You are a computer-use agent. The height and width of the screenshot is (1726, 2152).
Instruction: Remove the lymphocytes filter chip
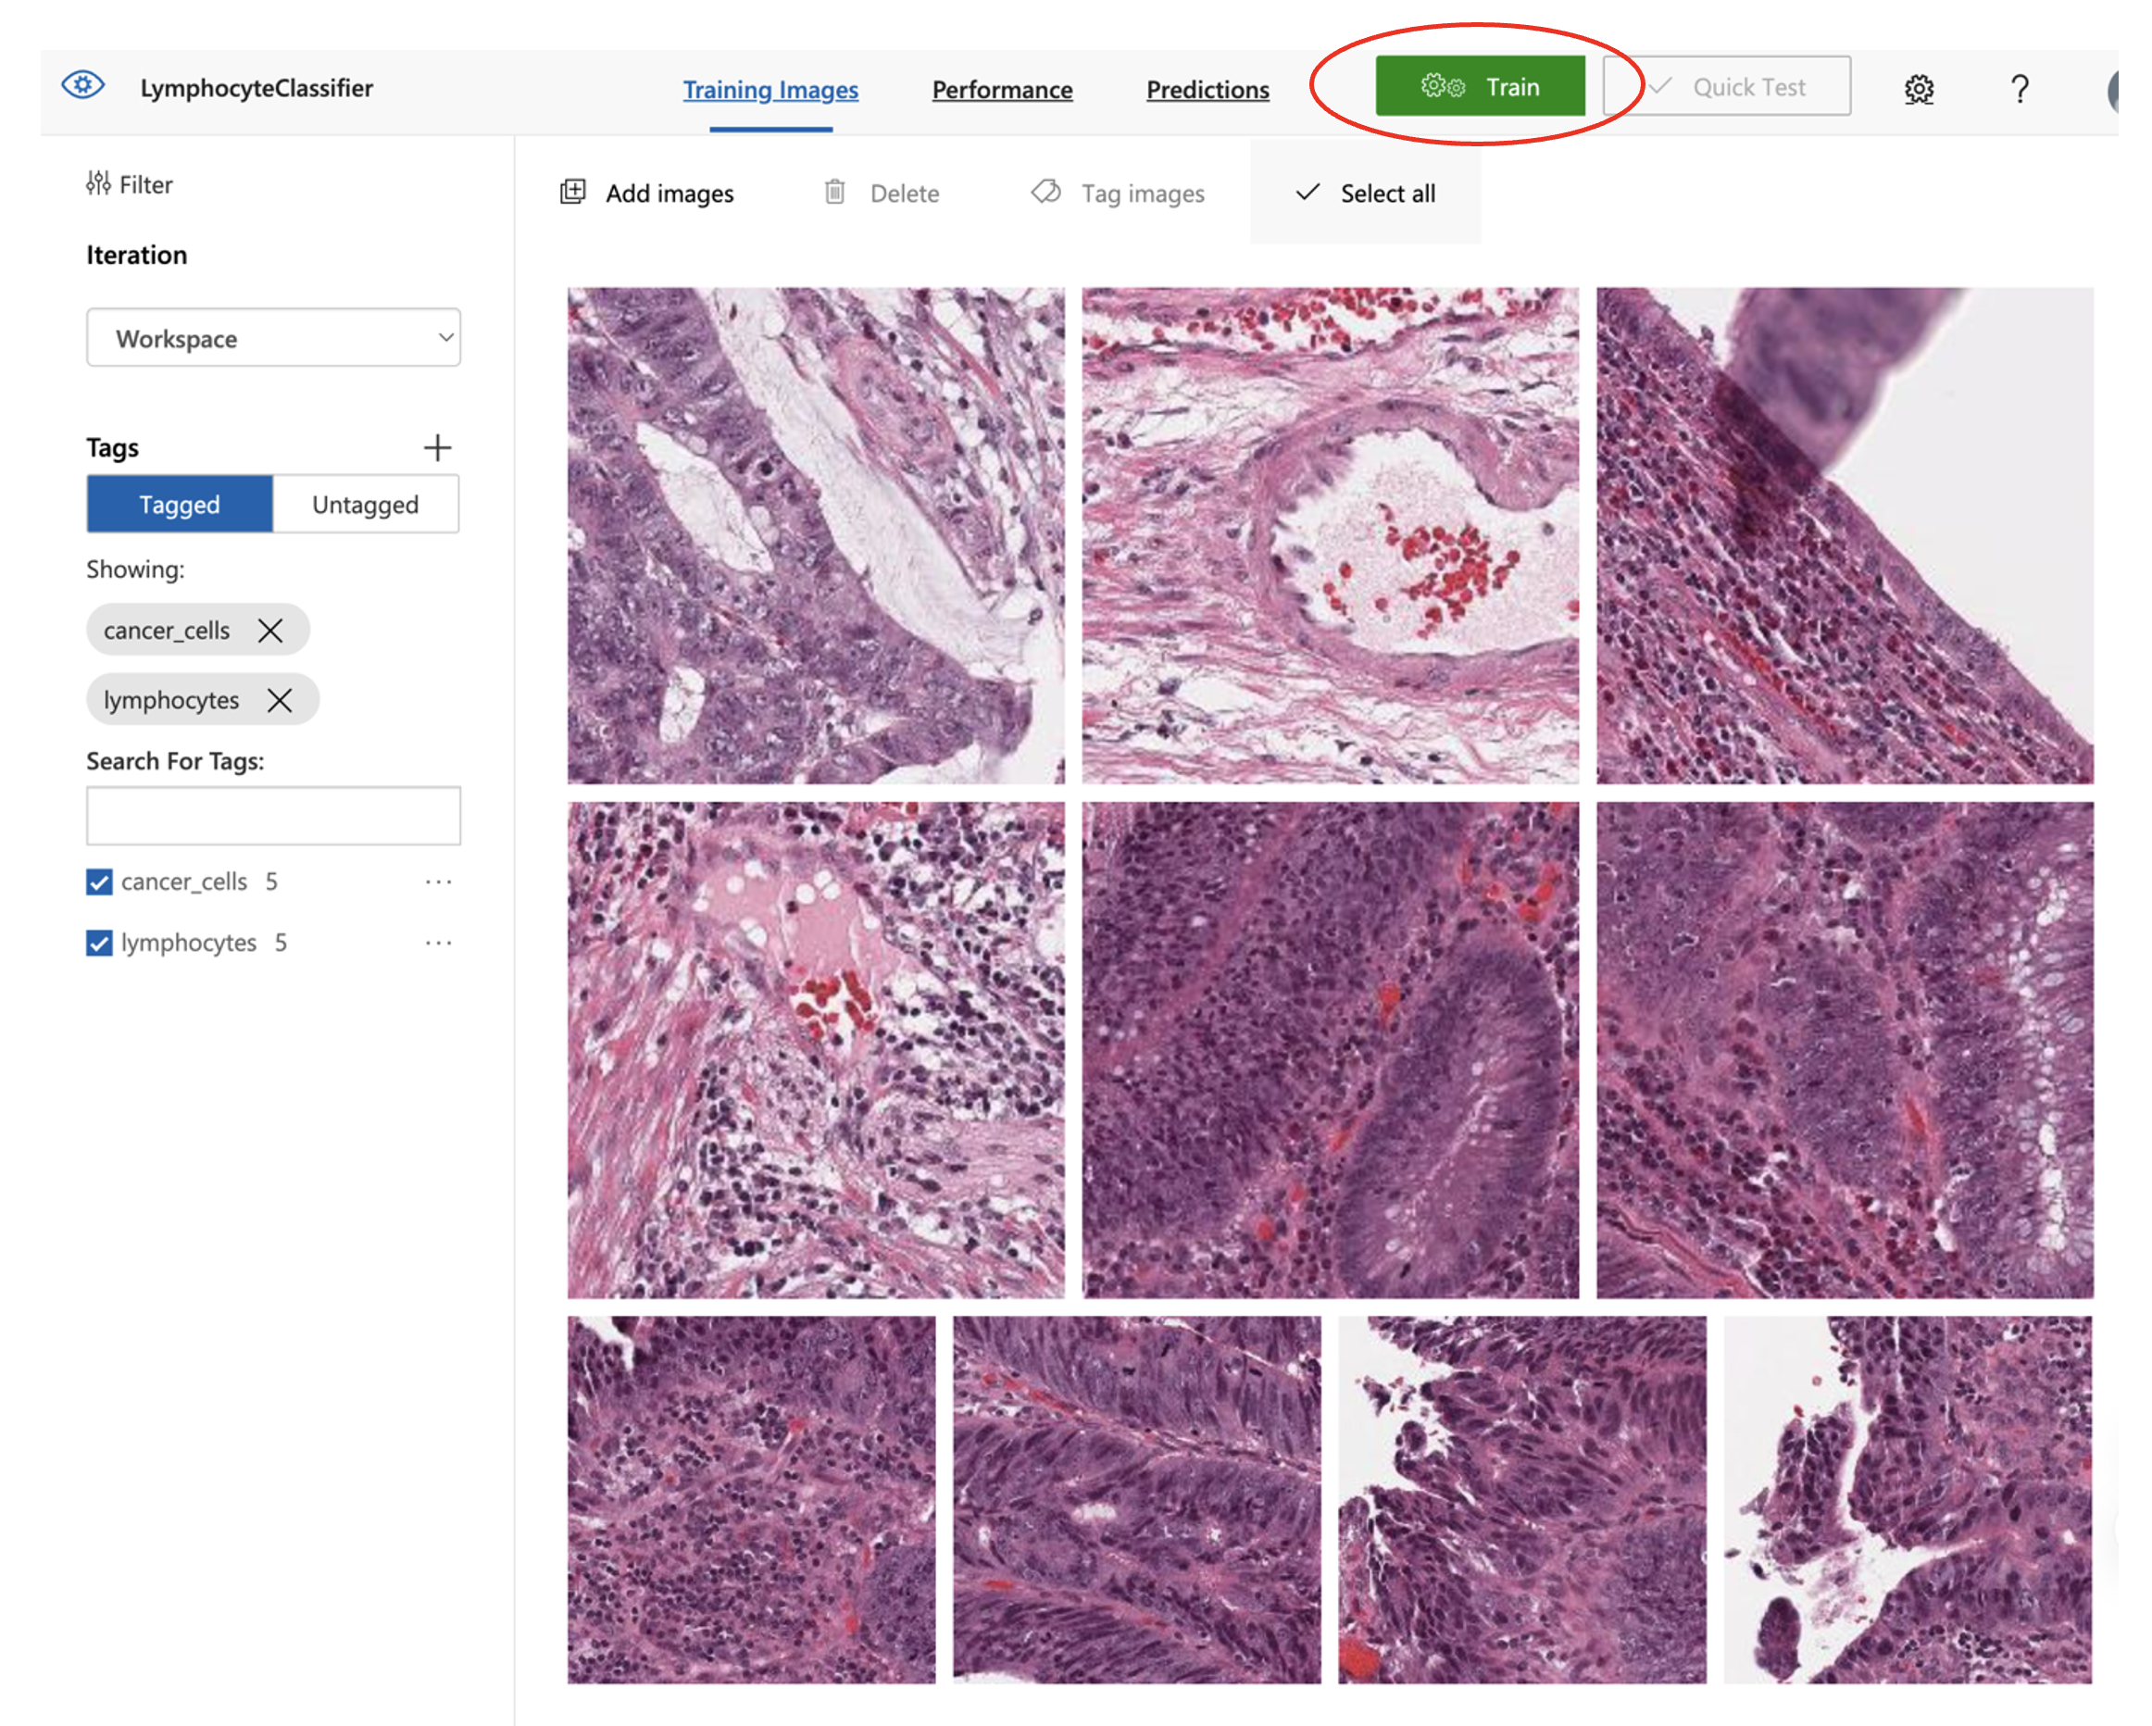tap(281, 700)
